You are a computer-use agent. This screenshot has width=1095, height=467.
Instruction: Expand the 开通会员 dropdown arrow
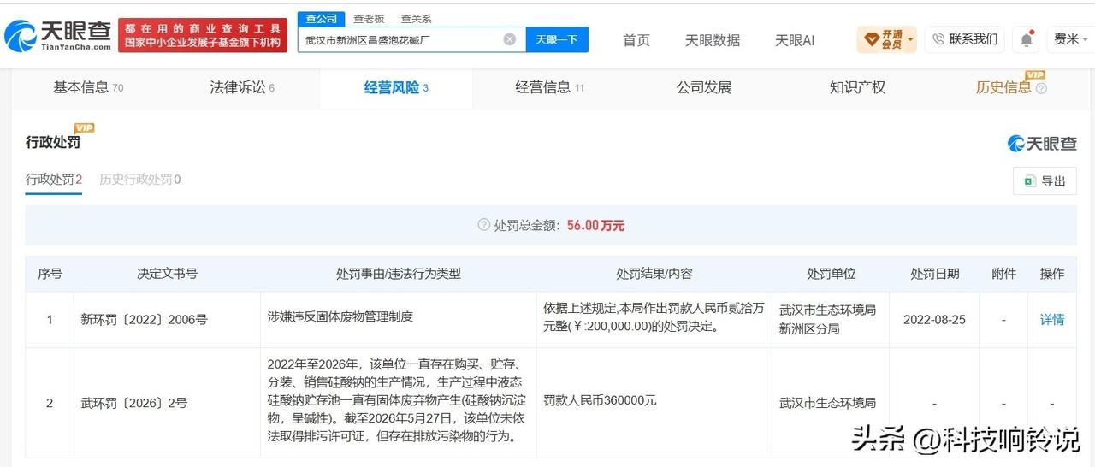910,39
